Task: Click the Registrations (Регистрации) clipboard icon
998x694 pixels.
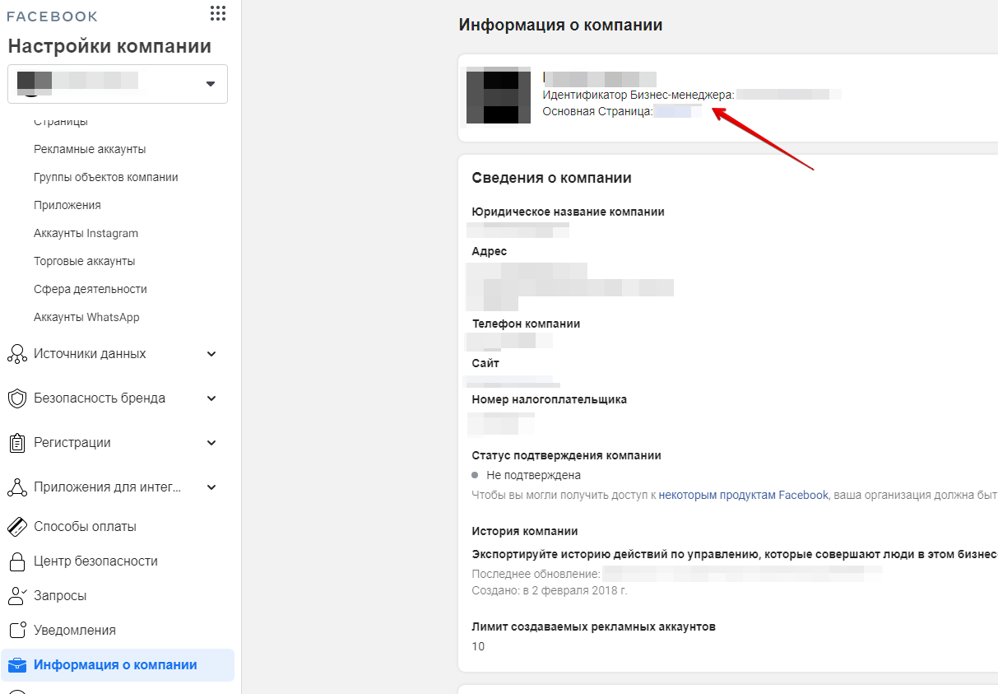Action: (17, 443)
